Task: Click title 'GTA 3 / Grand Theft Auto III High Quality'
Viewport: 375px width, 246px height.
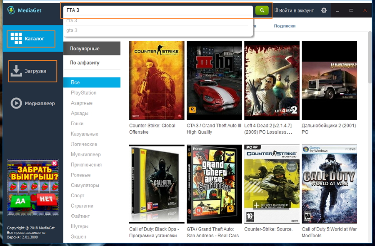Action: coord(214,129)
